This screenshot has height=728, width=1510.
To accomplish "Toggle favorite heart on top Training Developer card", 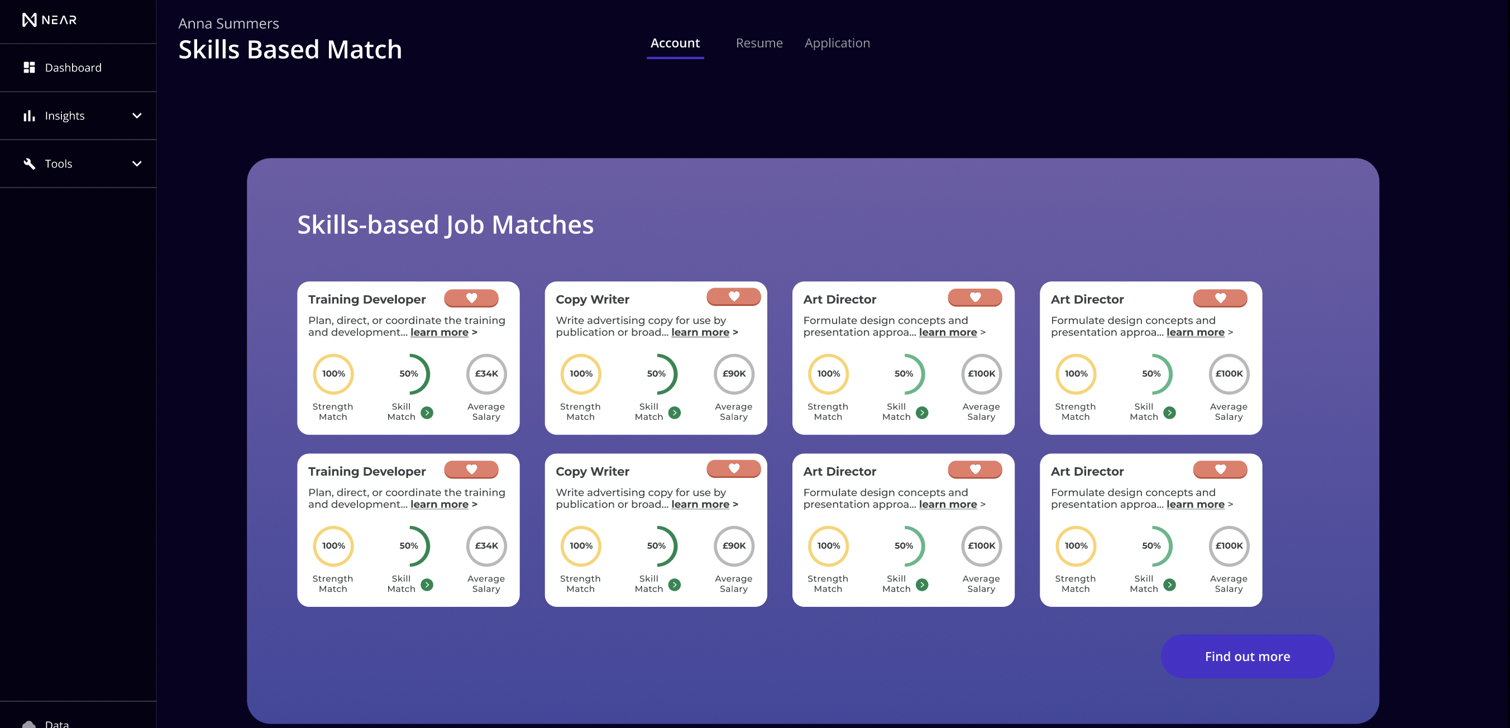I will pos(471,298).
